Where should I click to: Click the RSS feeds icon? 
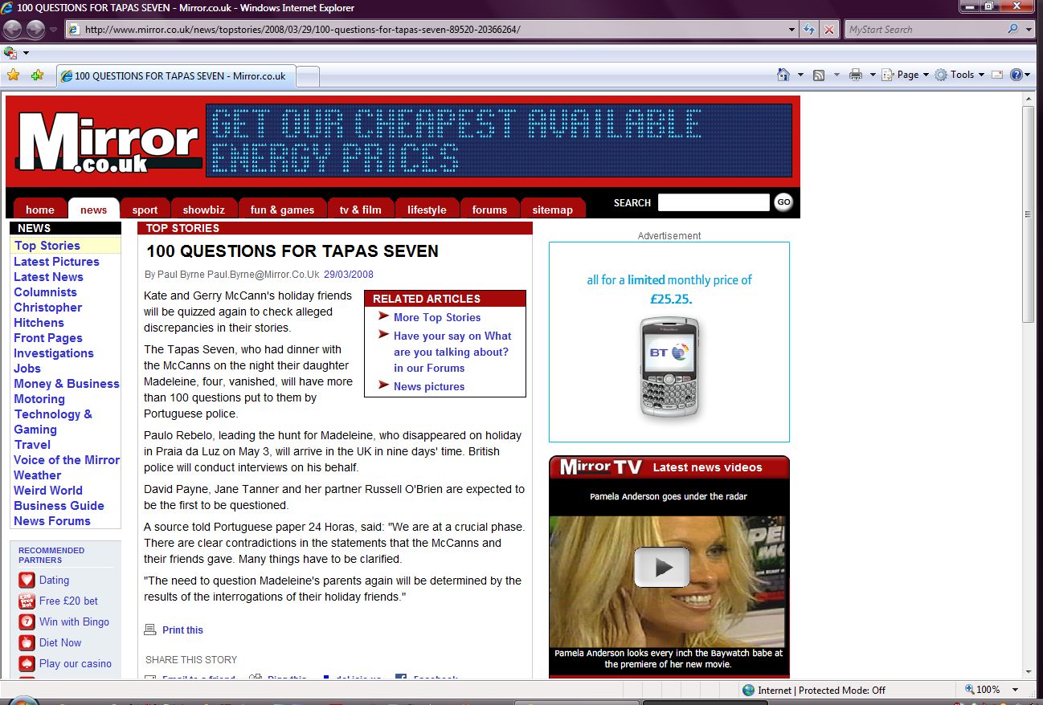tap(819, 75)
